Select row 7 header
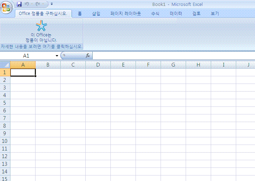255x181 pixels. click(5, 118)
